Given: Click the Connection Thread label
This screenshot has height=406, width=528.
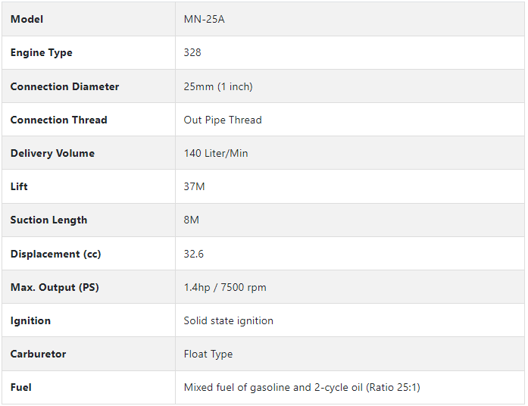Looking at the screenshot, I should click(x=59, y=120).
